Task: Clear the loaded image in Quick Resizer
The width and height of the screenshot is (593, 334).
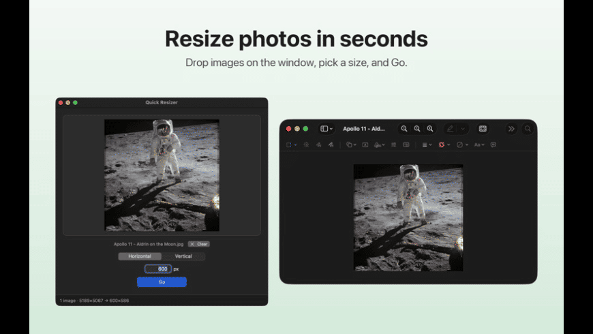Action: click(x=199, y=244)
